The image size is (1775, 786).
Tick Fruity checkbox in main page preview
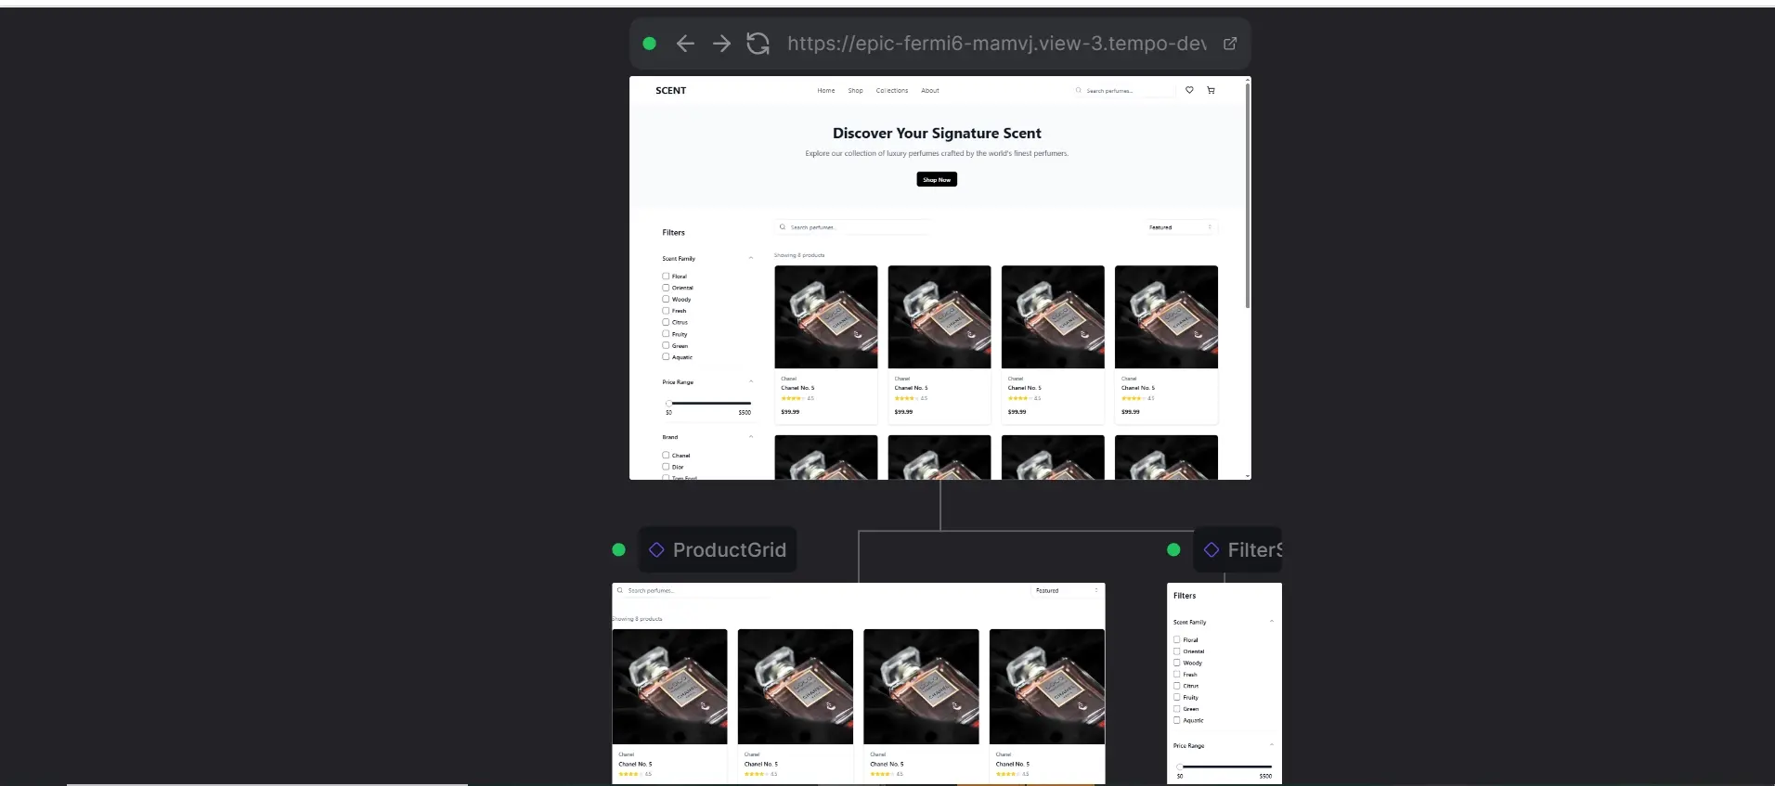666,333
